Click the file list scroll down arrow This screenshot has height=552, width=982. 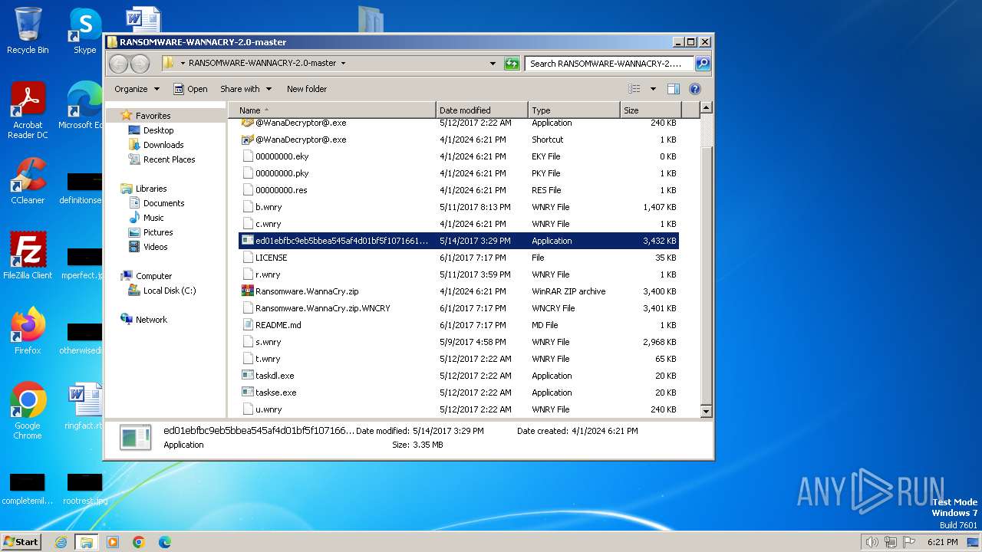click(x=707, y=412)
